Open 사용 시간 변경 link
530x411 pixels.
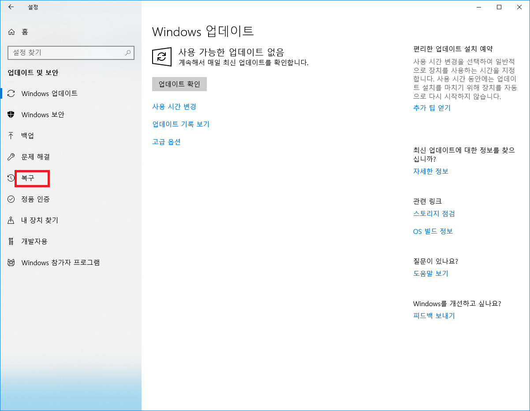click(x=174, y=107)
